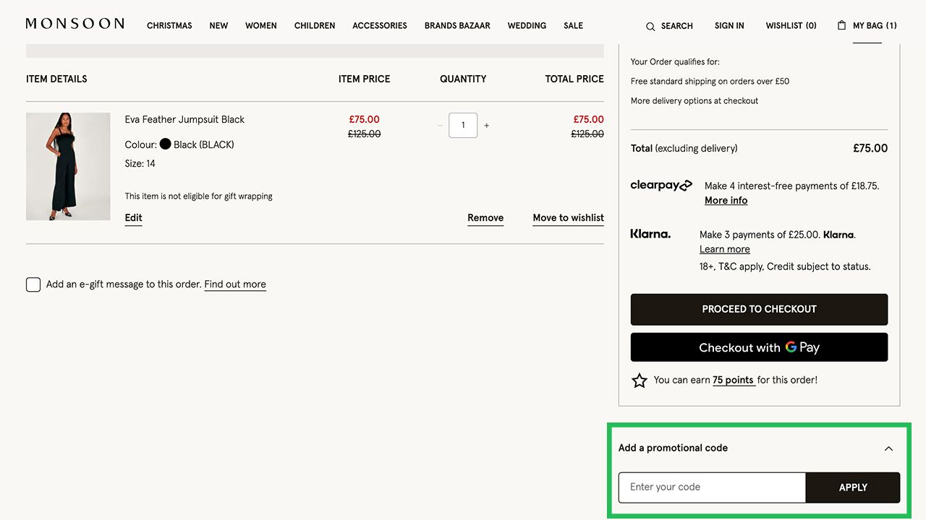The width and height of the screenshot is (926, 520).
Task: Collapse the promotional code section
Action: 888,448
